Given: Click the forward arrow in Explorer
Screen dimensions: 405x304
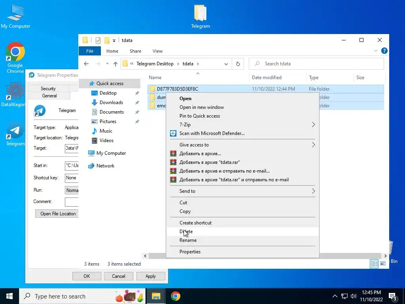Looking at the screenshot, I should pyautogui.click(x=98, y=64).
